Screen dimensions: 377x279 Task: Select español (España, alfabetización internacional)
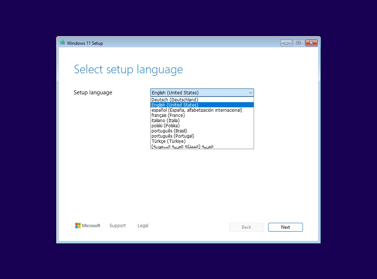click(202, 110)
